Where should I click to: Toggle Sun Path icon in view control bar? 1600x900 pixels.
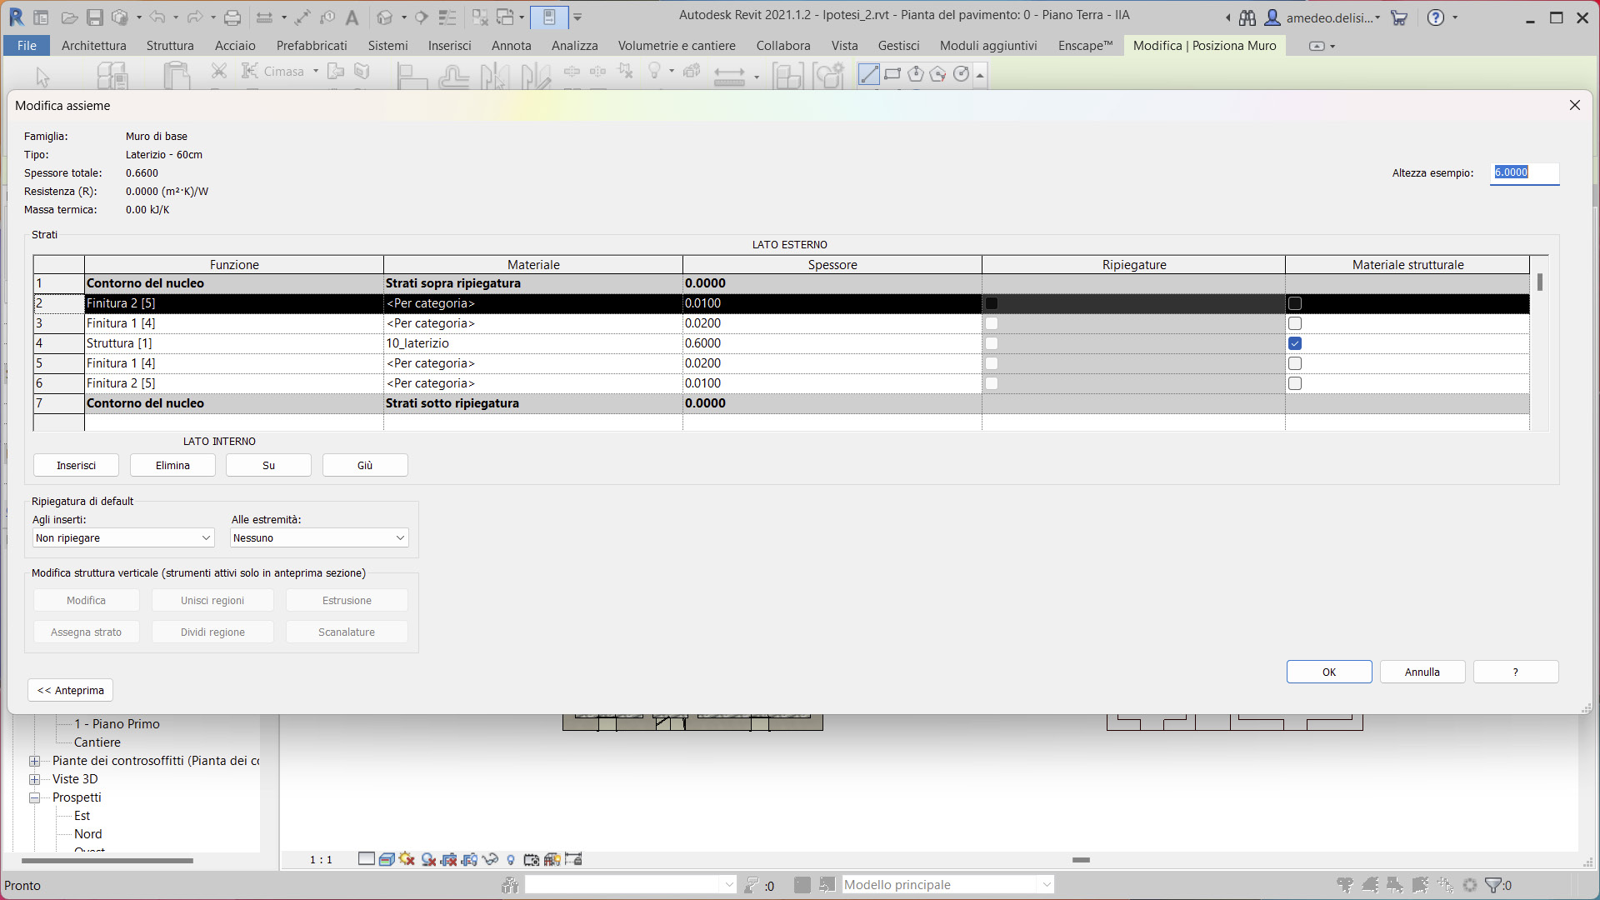(x=407, y=859)
